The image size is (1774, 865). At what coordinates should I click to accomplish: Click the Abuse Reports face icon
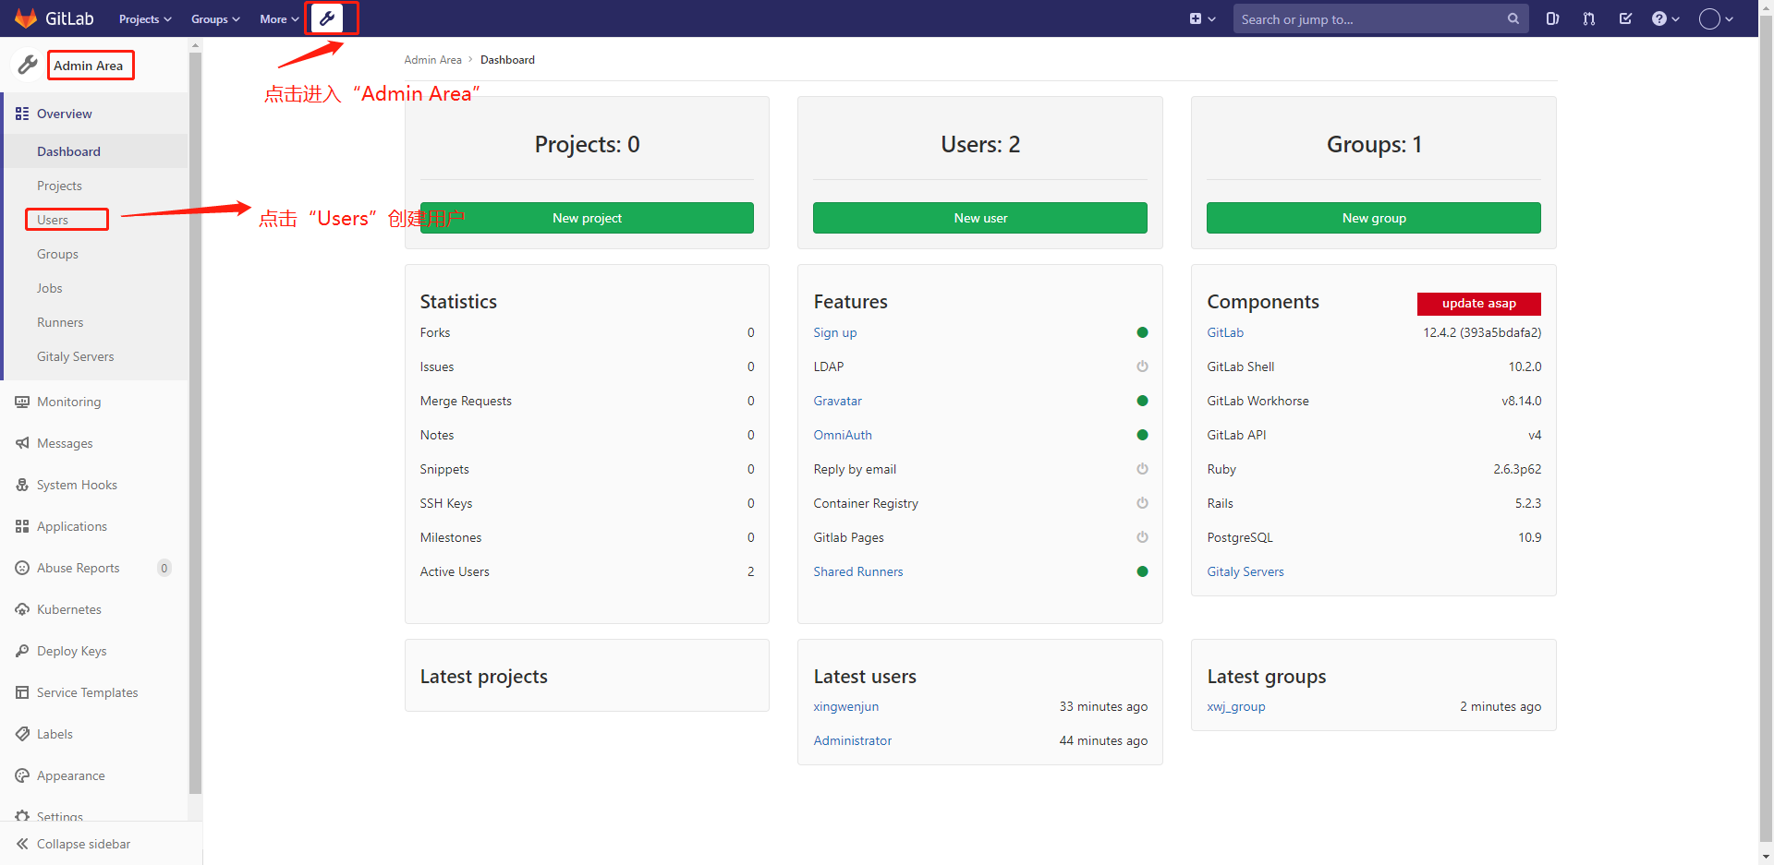click(22, 568)
